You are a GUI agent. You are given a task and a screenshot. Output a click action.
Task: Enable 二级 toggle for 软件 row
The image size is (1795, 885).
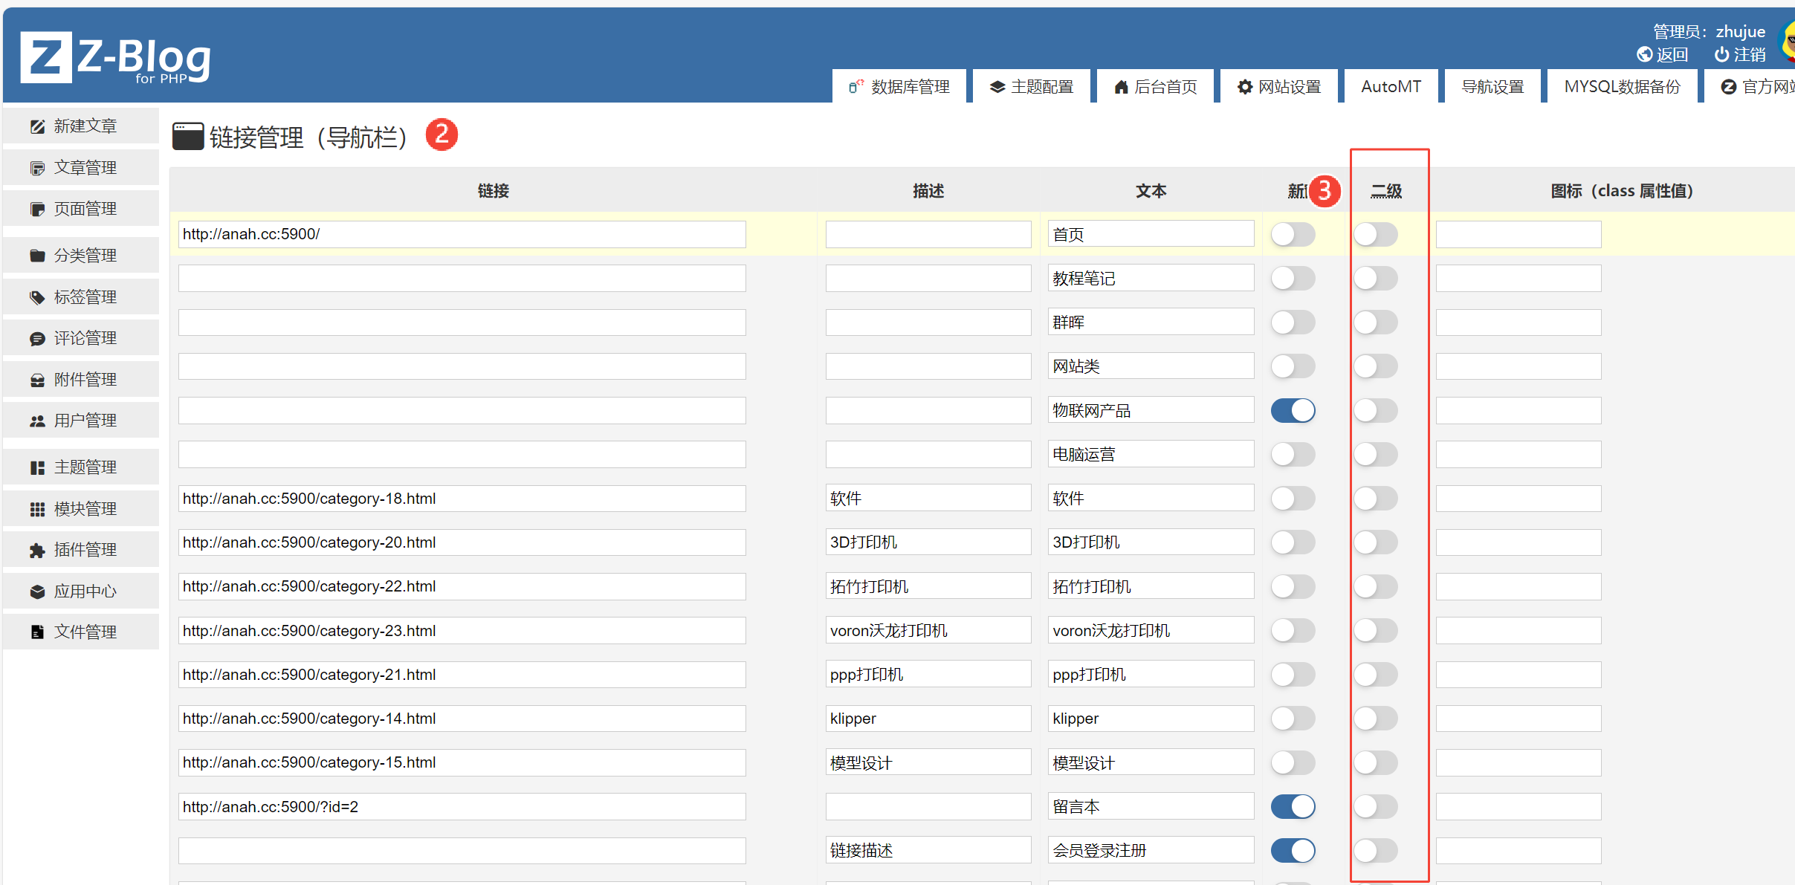pyautogui.click(x=1375, y=499)
